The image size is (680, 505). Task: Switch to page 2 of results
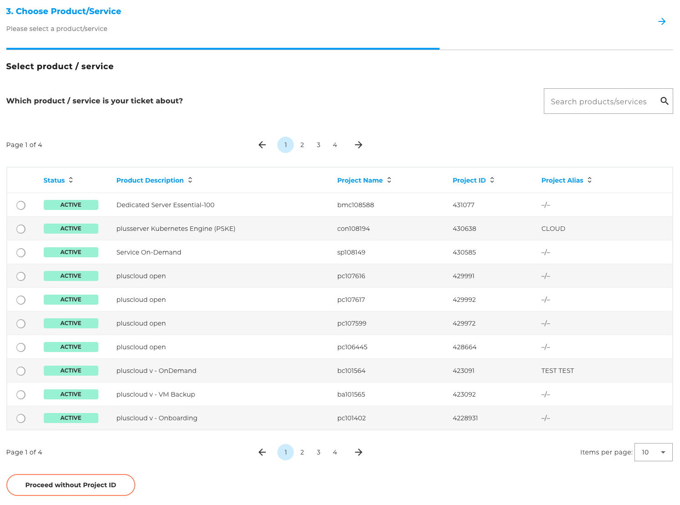click(x=302, y=145)
